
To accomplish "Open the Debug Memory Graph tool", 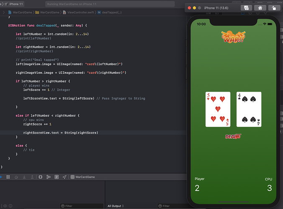I will (49, 177).
